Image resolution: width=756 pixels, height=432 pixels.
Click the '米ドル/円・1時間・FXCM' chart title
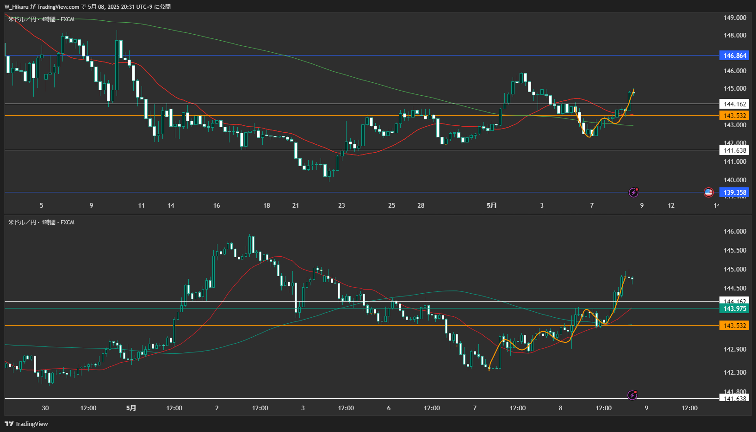point(41,222)
